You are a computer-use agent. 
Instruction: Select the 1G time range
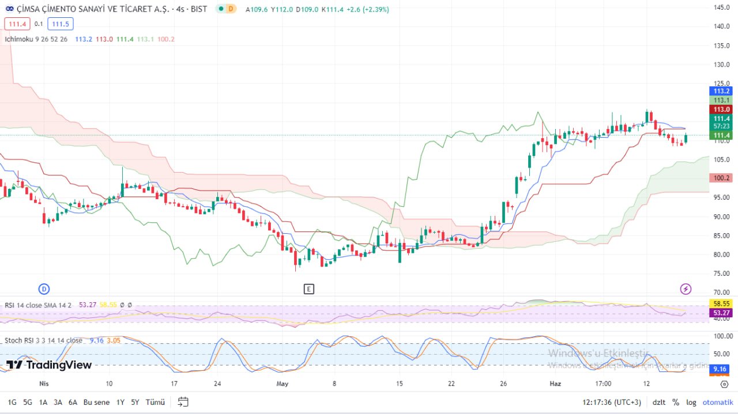[12, 402]
